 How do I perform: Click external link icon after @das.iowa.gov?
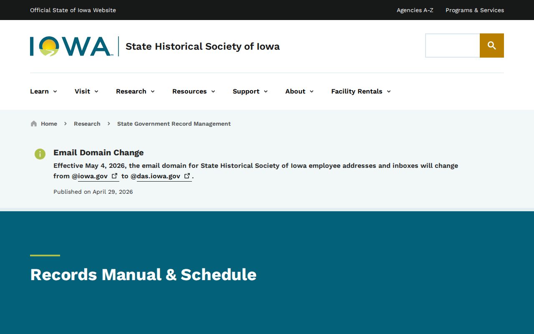click(187, 176)
